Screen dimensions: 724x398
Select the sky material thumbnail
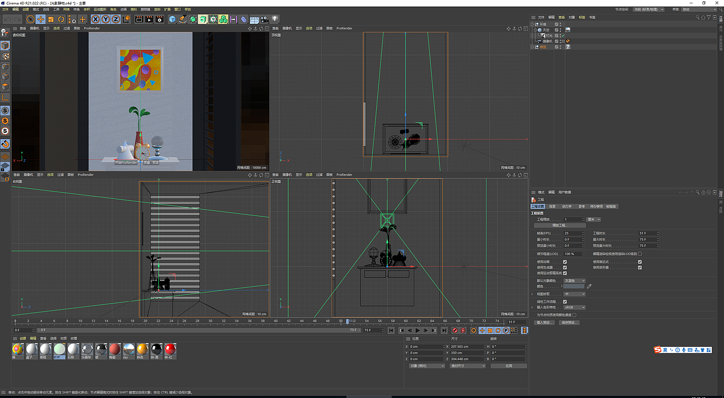click(128, 349)
